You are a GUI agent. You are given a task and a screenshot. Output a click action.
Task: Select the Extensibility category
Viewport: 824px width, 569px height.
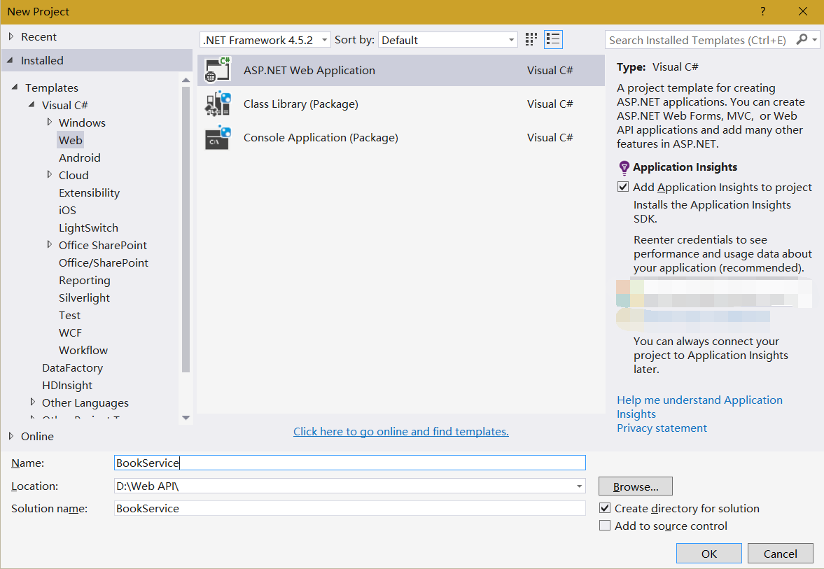pyautogui.click(x=90, y=193)
